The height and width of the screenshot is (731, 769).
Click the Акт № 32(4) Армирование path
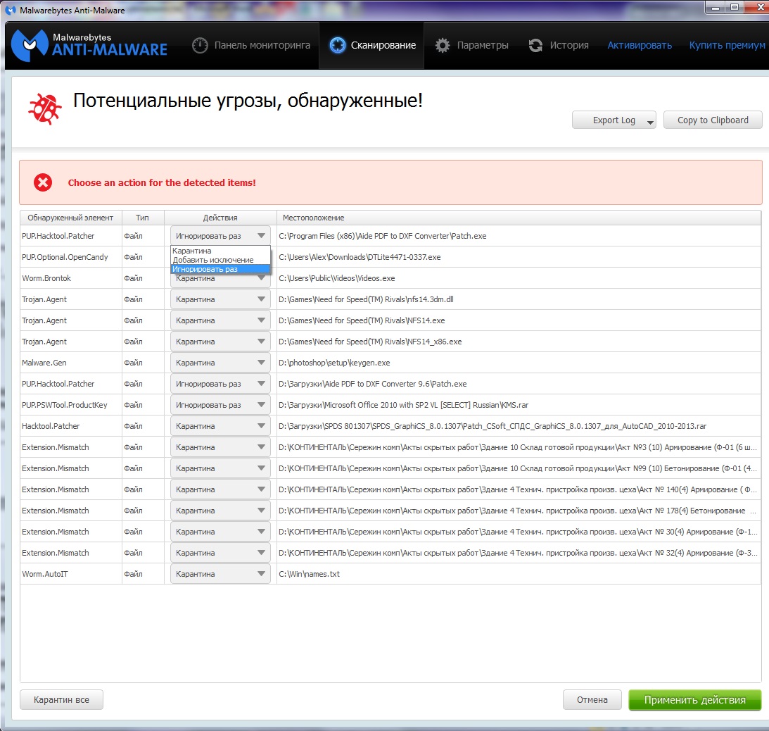click(x=518, y=553)
